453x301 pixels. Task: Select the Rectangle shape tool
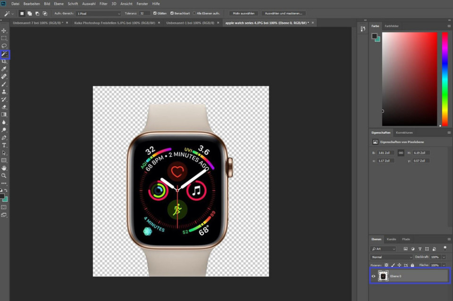pos(4,160)
